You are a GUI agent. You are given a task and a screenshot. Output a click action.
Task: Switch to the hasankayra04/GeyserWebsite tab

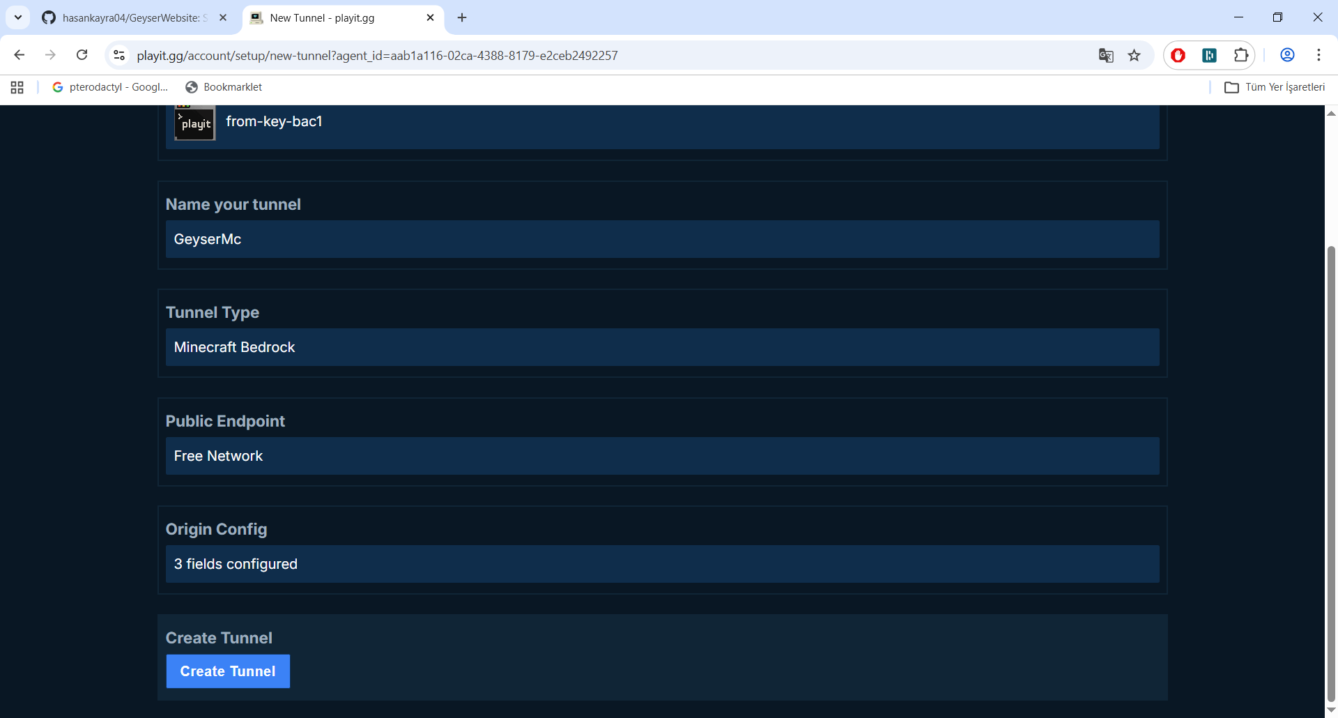[x=134, y=17]
